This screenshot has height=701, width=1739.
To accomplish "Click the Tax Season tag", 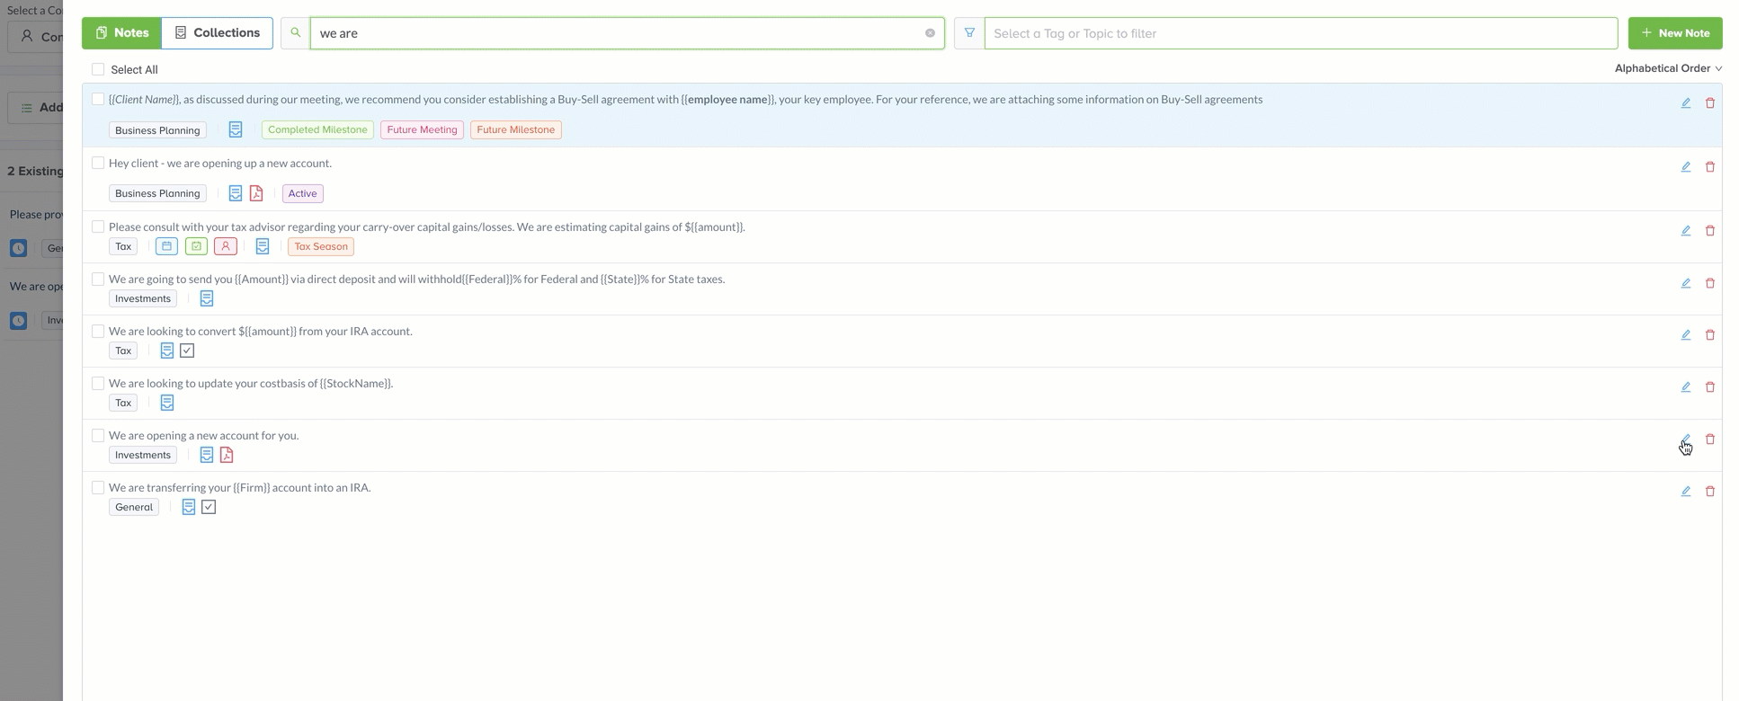I will (321, 246).
